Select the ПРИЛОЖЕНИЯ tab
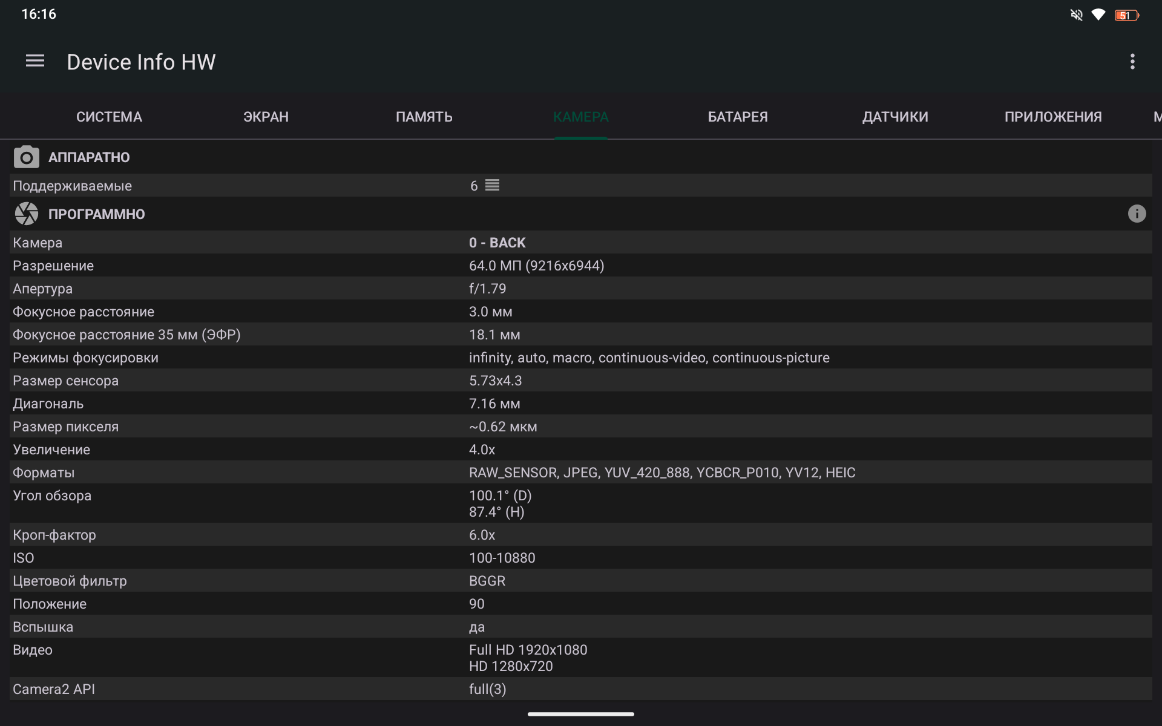 point(1052,117)
